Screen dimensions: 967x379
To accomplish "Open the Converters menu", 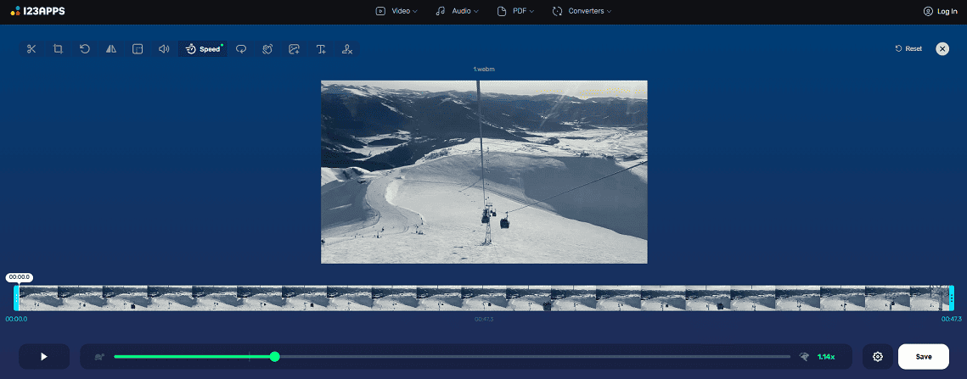I will [582, 11].
